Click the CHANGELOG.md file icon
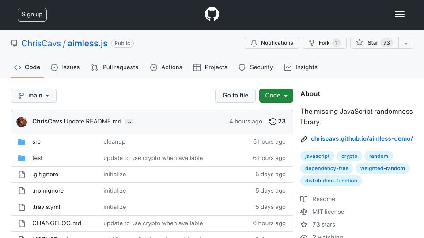The height and width of the screenshot is (238, 424). (x=22, y=223)
